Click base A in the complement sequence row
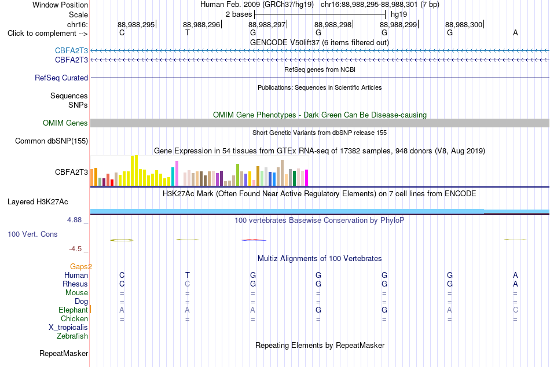This screenshot has width=550, height=367. [515, 32]
